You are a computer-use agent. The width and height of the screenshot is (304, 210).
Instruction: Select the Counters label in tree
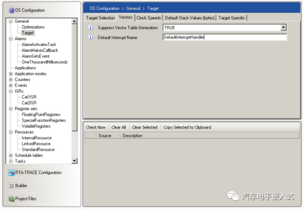(23, 80)
